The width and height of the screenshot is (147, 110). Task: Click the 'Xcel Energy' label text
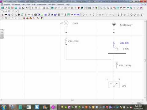point(126,25)
